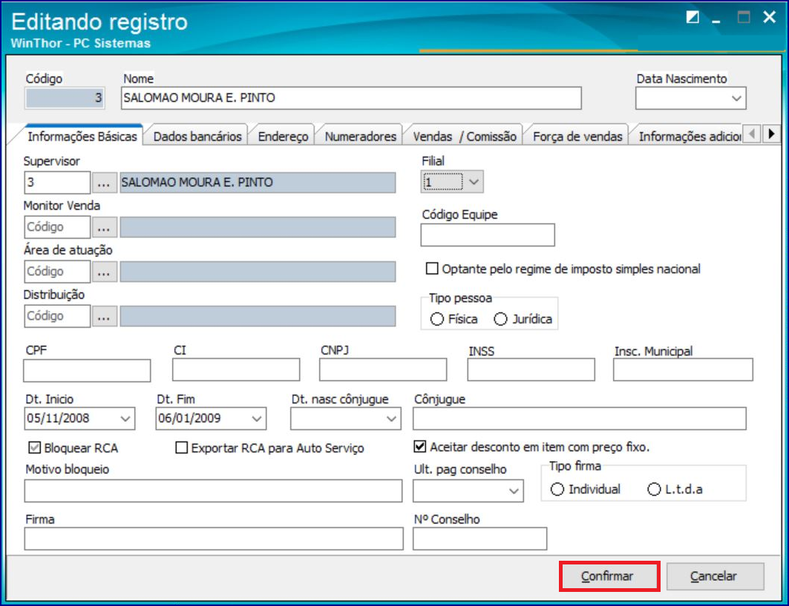This screenshot has height=606, width=789.
Task: Click the Nº Conselho field
Action: (479, 539)
